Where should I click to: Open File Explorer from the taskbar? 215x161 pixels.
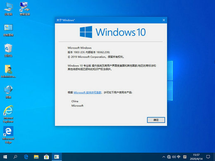click(36, 157)
